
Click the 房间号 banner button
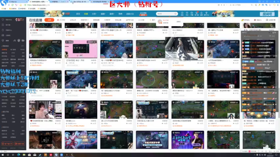coord(267,14)
